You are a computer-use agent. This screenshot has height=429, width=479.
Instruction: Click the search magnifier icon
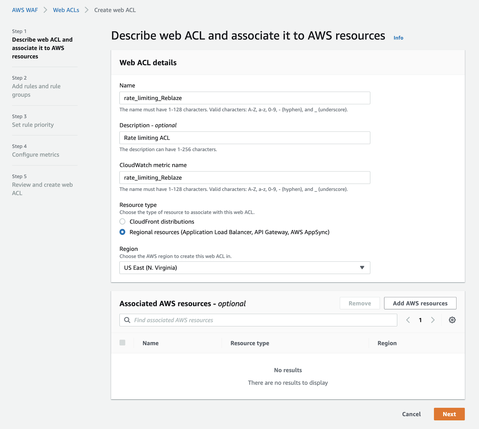click(x=127, y=320)
